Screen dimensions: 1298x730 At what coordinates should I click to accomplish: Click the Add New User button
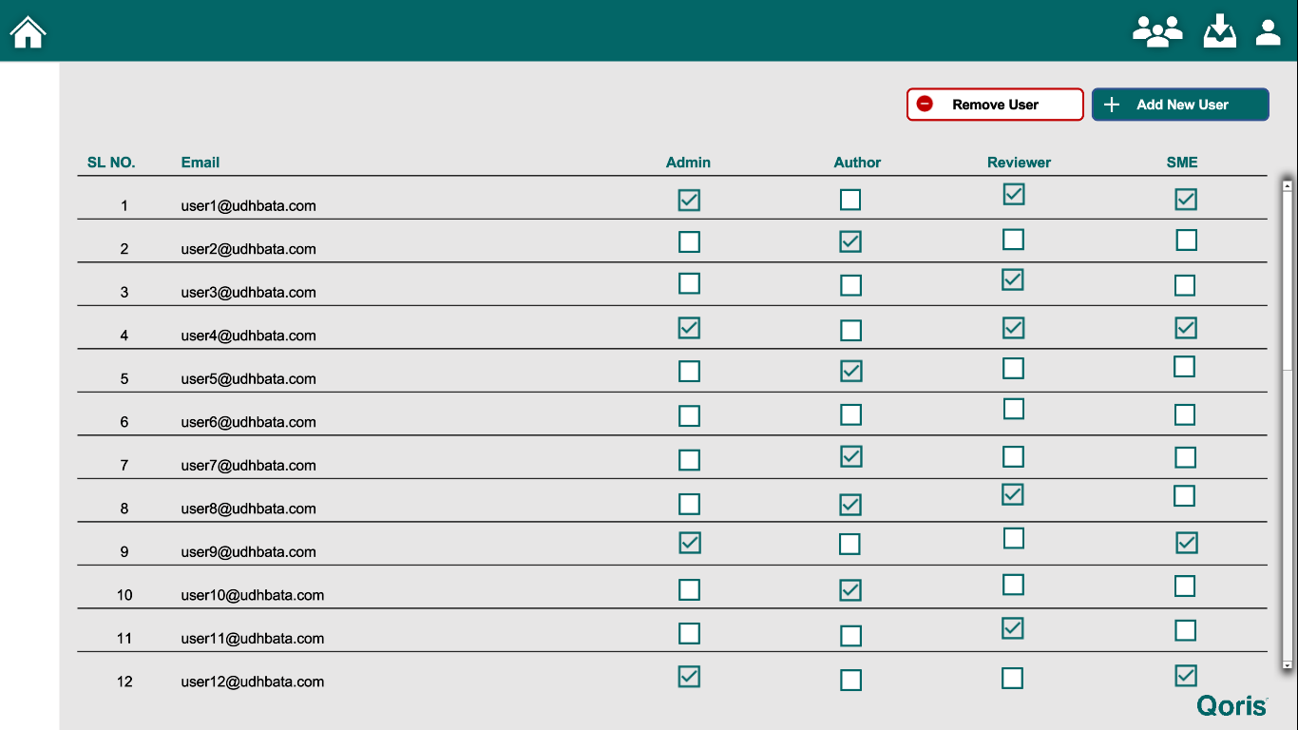[x=1180, y=105]
